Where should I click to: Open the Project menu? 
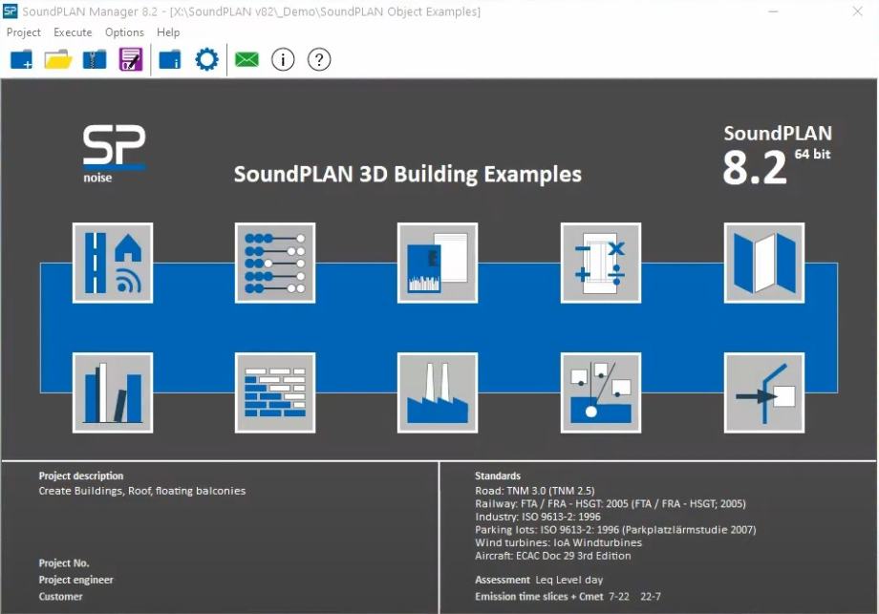(23, 32)
